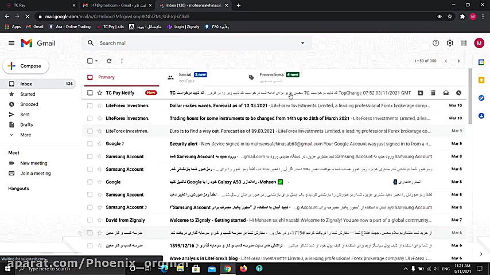
Task: Open Chrome extensions puzzle icon
Action: [x=462, y=17]
